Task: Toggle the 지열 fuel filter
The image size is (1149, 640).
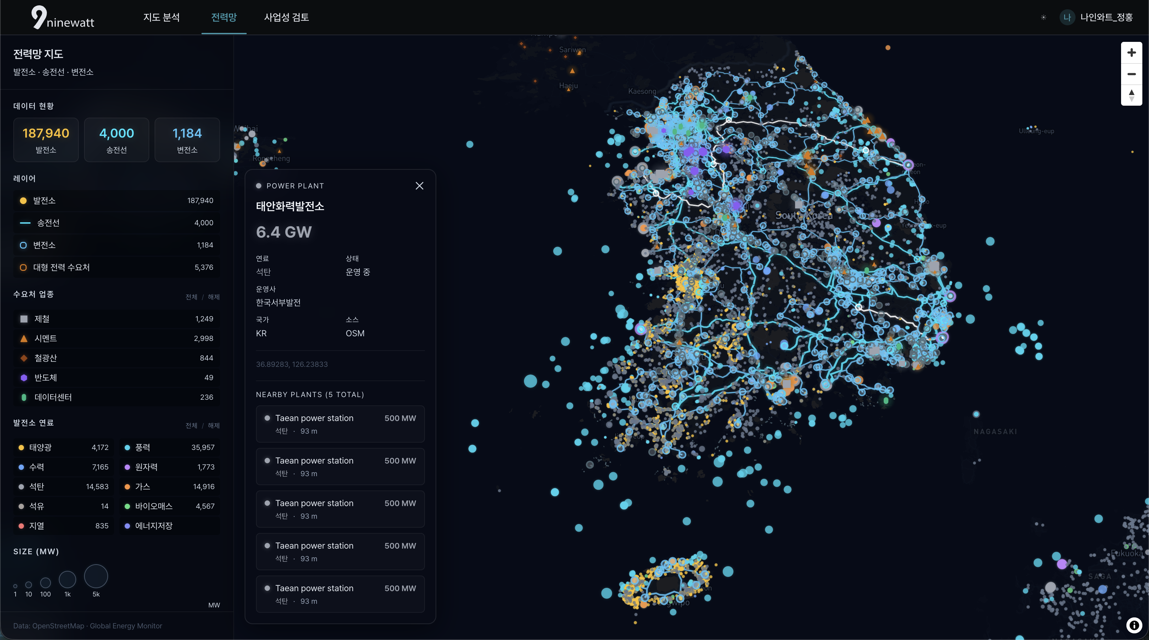Action: [x=64, y=526]
